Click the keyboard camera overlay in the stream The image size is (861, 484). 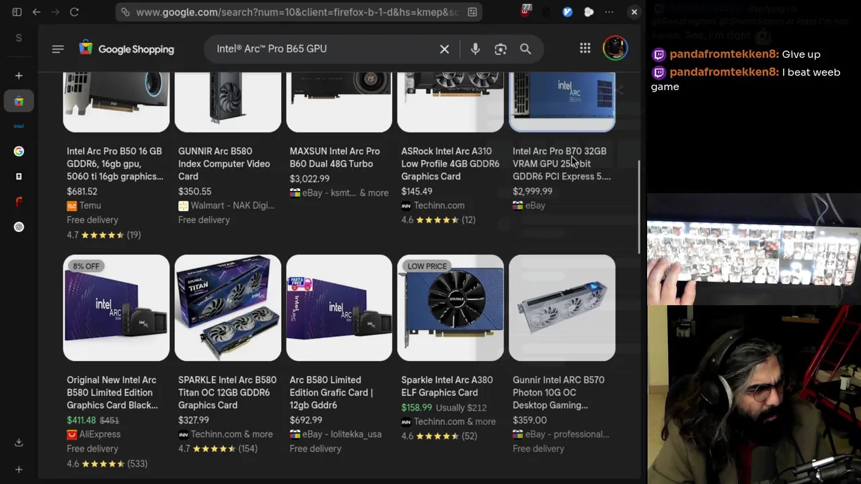pos(754,249)
